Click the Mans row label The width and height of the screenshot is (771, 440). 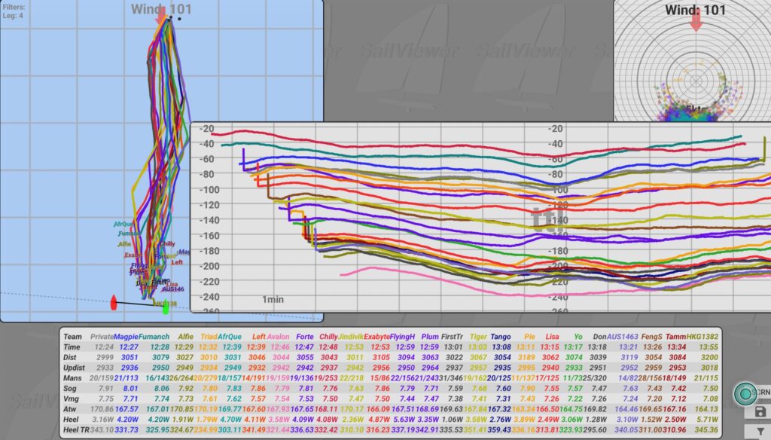click(x=72, y=378)
